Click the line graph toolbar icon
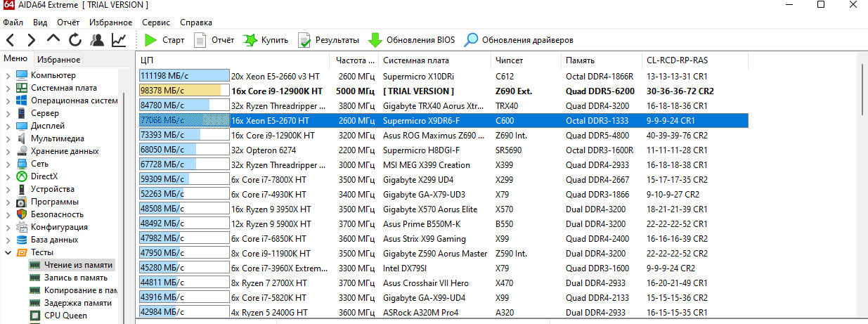 point(119,40)
